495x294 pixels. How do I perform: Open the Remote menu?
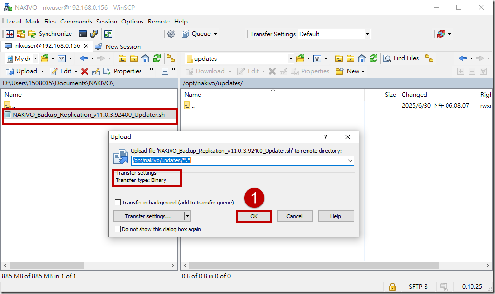159,22
